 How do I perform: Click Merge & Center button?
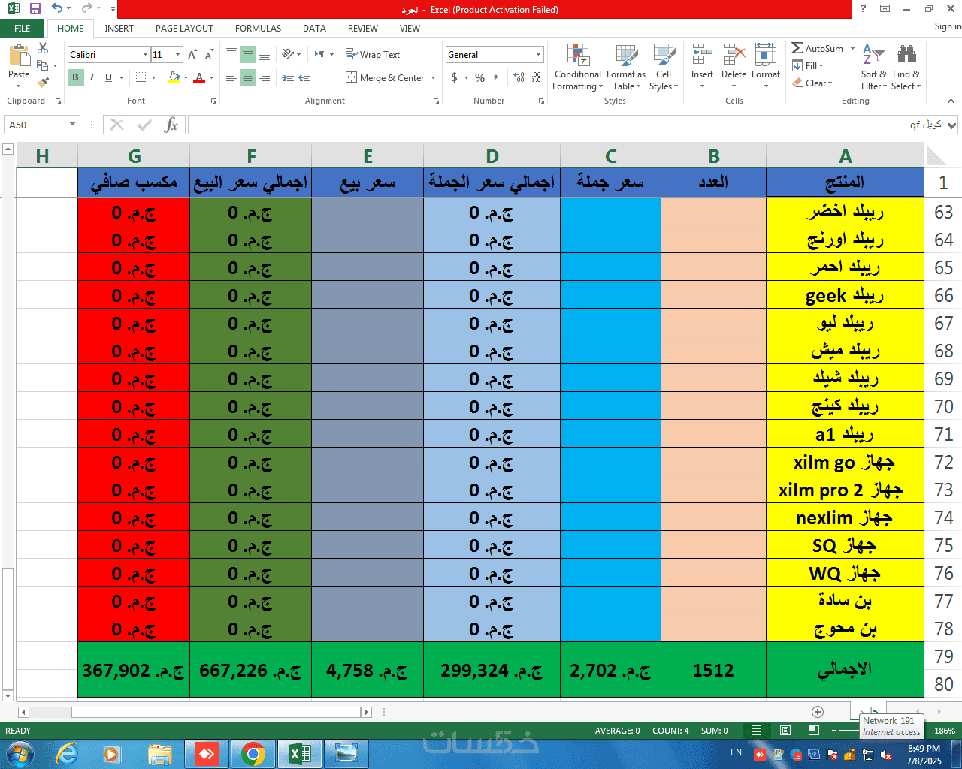(x=385, y=78)
